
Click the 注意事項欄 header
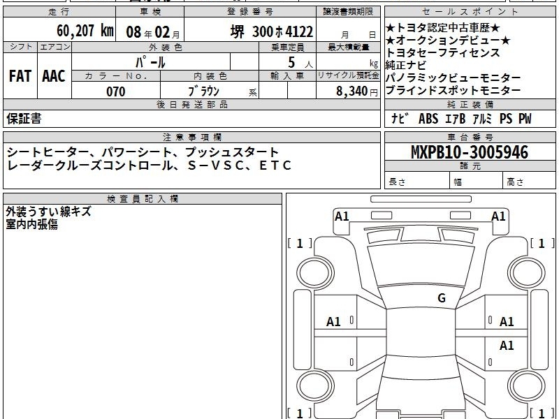click(191, 137)
